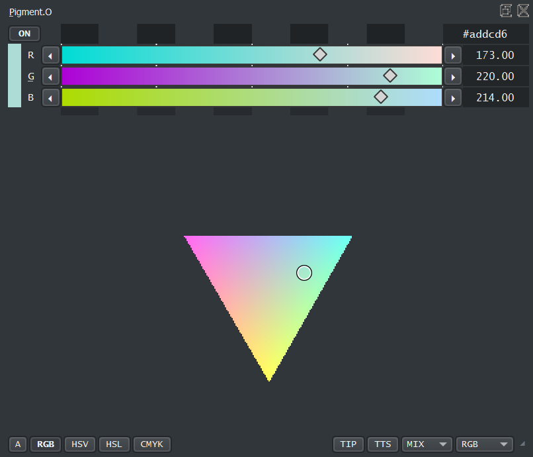Float the Pigment.O docker panel

coord(506,11)
